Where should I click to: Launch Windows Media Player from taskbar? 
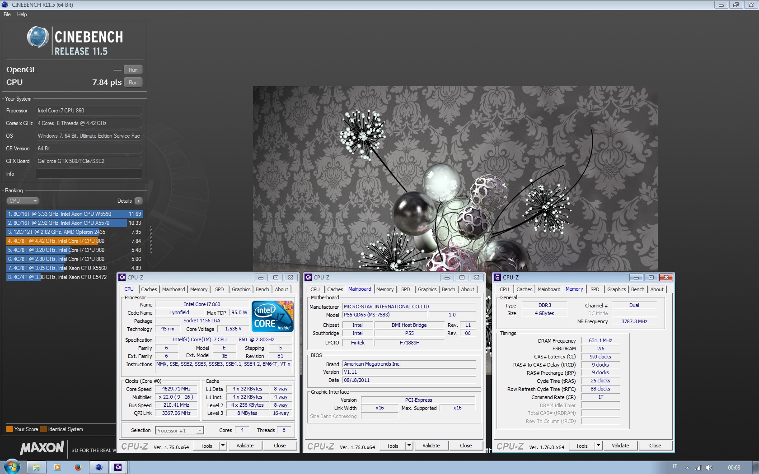point(57,467)
